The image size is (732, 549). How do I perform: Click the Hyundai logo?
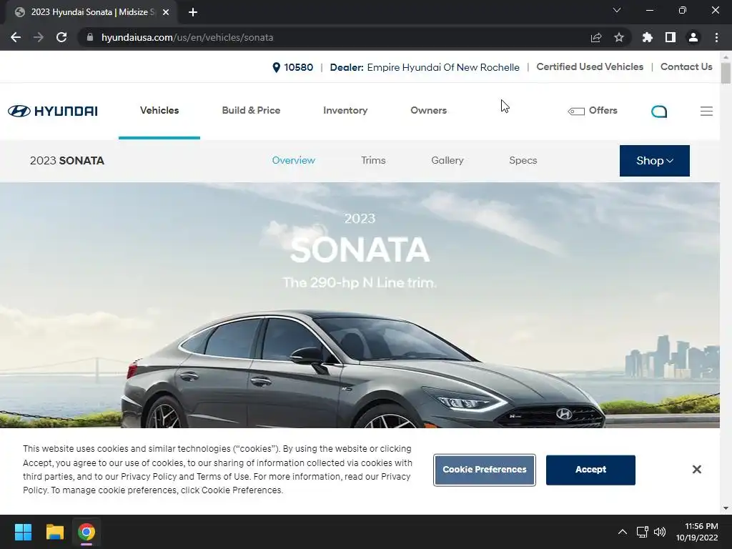coord(53,111)
